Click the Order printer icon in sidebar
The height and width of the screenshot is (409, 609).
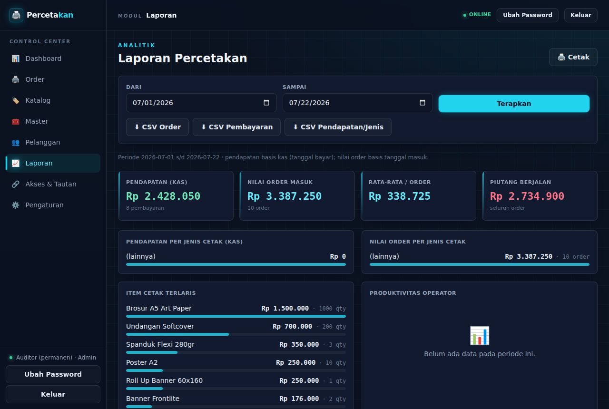(x=16, y=79)
